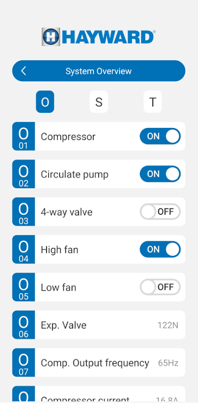Enable the 4-way valve switch
Image resolution: width=198 pixels, height=403 pixels.
pos(160,212)
